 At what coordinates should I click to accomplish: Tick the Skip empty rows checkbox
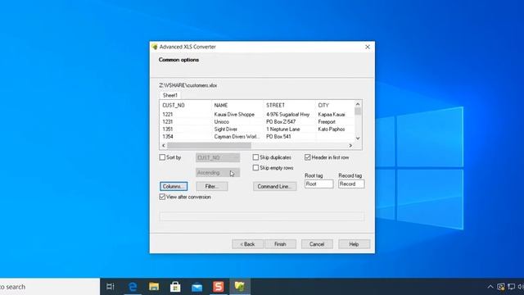255,167
